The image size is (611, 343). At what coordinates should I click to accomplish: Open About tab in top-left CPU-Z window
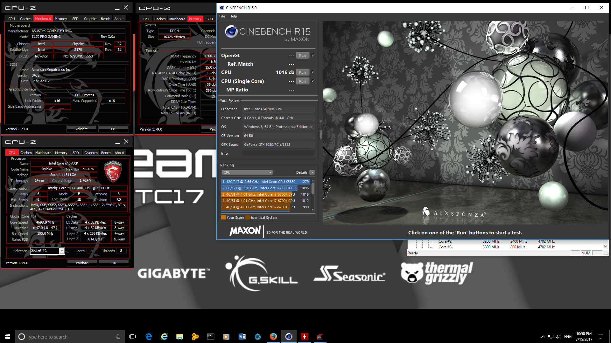(119, 19)
